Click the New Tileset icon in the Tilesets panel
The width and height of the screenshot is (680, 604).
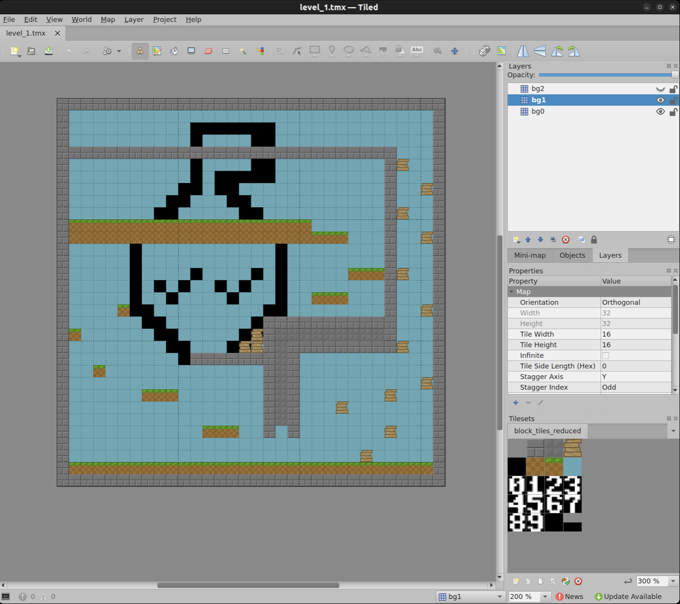[x=516, y=581]
